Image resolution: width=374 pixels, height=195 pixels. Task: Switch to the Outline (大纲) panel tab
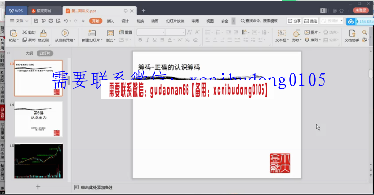click(29, 53)
